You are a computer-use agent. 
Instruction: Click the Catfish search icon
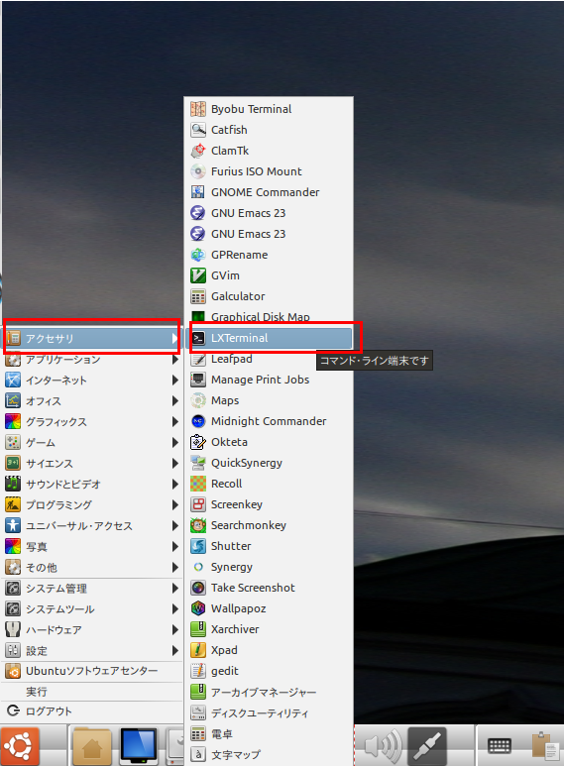pyautogui.click(x=198, y=130)
